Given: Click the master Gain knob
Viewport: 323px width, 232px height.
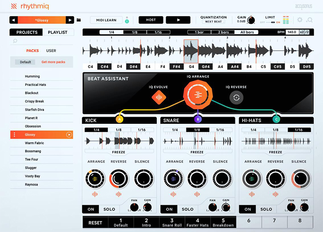Looking at the screenshot, I should coord(251,20).
